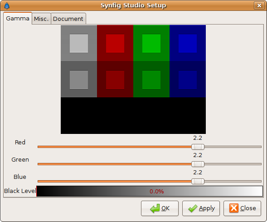
Task: Click the Blue gamma slider handle
Action: (x=198, y=181)
